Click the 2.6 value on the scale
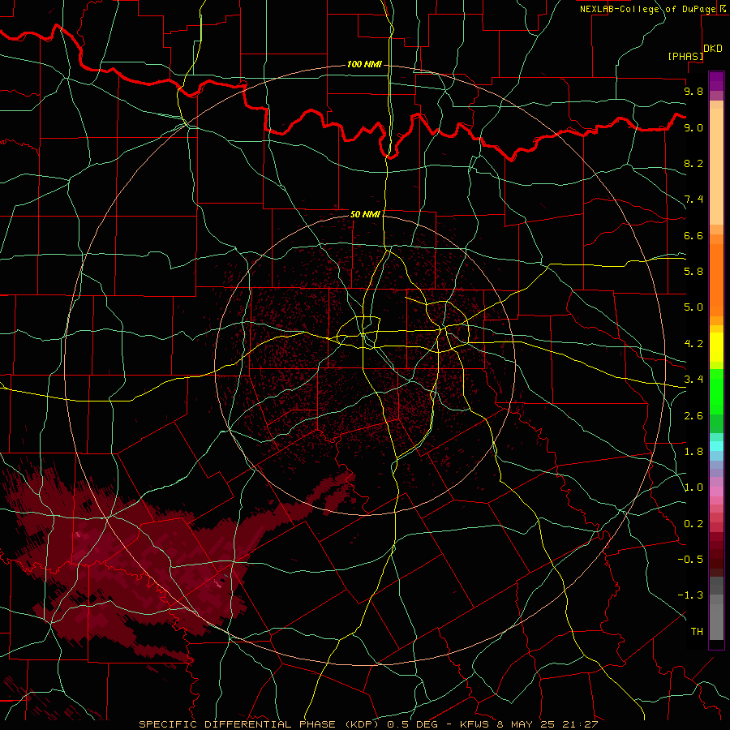Image resolution: width=730 pixels, height=730 pixels. [693, 416]
